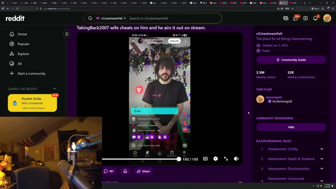This screenshot has height=189, width=336.
Task: Share the post
Action: coord(143,171)
